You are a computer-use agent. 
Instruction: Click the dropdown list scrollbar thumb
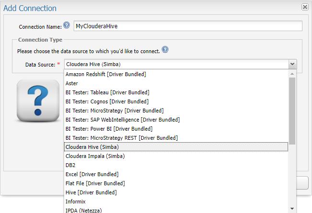click(292, 111)
